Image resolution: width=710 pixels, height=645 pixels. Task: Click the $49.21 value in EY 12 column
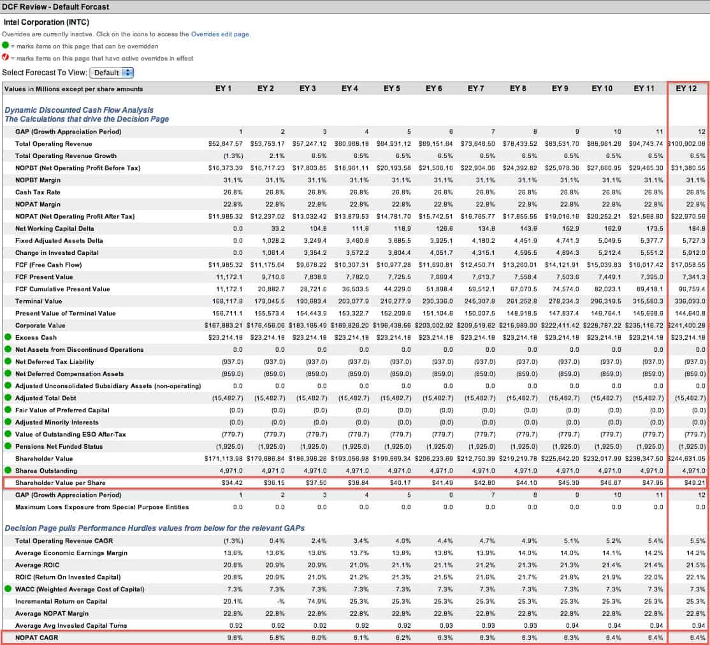(x=694, y=483)
